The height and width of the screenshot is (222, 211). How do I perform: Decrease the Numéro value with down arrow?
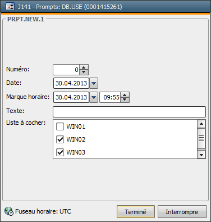[x=84, y=72]
